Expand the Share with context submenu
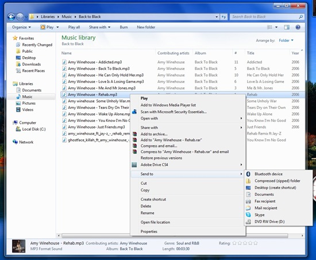Viewport: 316px width, 260px height. coord(241,127)
